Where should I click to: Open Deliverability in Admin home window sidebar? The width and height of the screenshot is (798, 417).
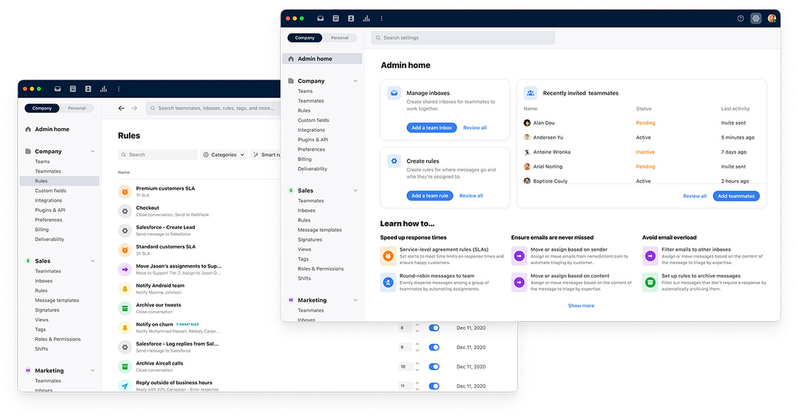313,169
